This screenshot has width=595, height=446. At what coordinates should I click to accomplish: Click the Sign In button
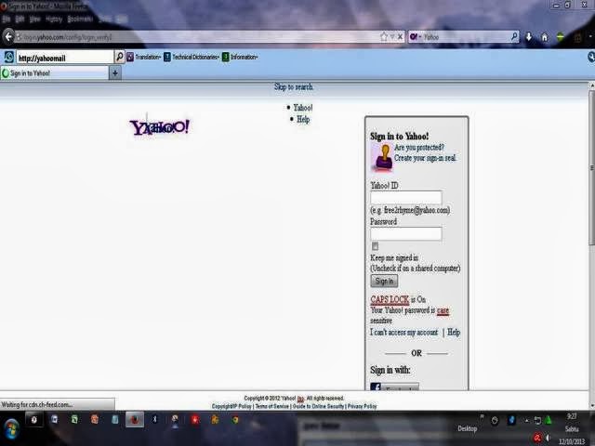384,281
